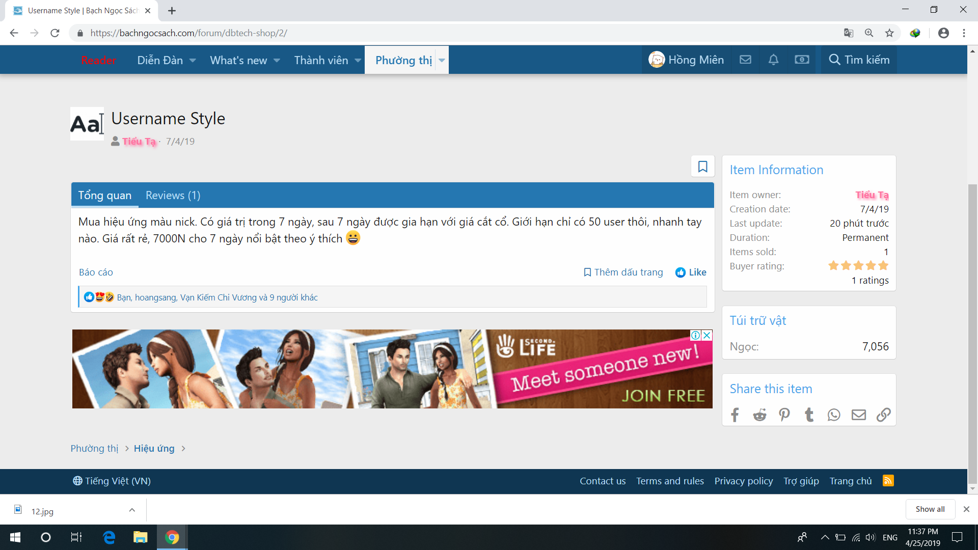Switch to the Reviews (1) tab

(173, 196)
